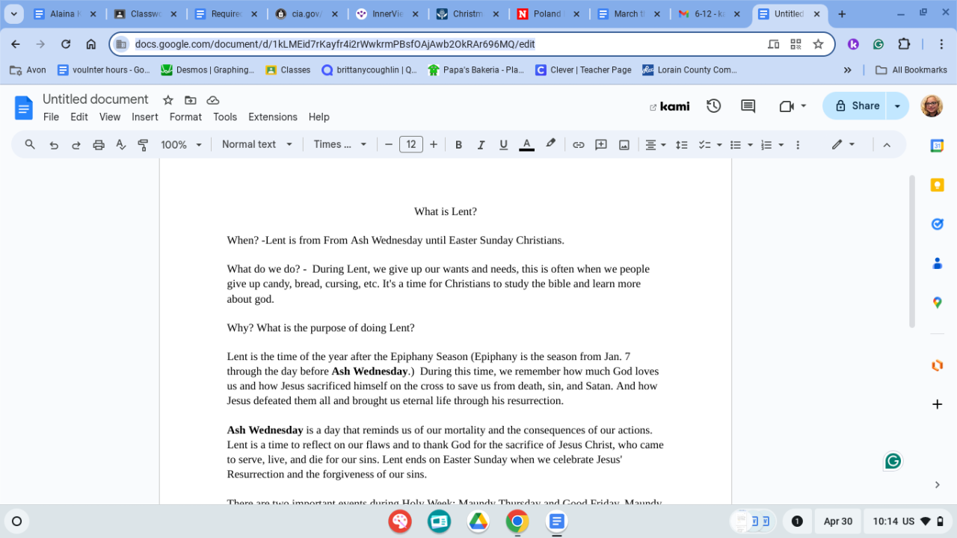Reload the current page
The height and width of the screenshot is (538, 957).
click(66, 44)
